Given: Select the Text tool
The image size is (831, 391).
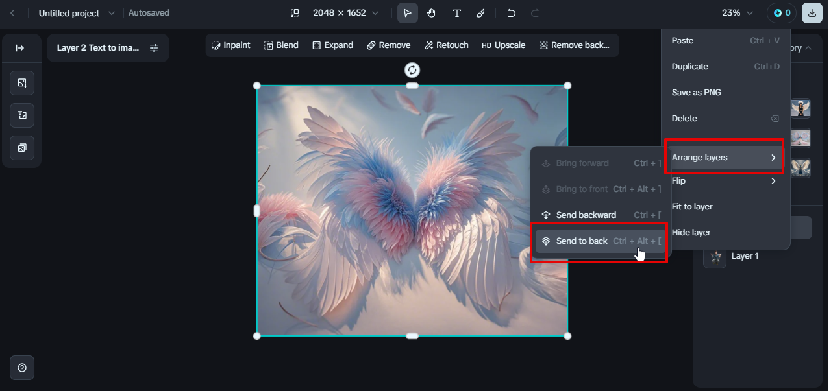Looking at the screenshot, I should click(x=456, y=13).
